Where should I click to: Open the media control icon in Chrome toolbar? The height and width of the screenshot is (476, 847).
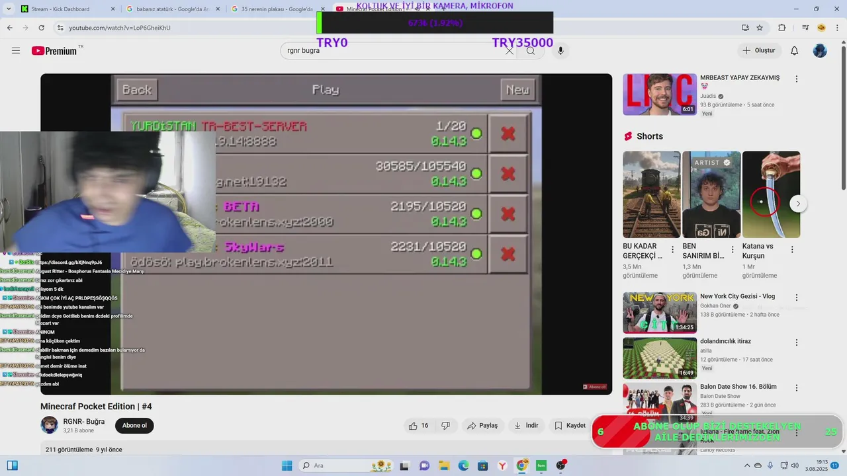pyautogui.click(x=805, y=28)
